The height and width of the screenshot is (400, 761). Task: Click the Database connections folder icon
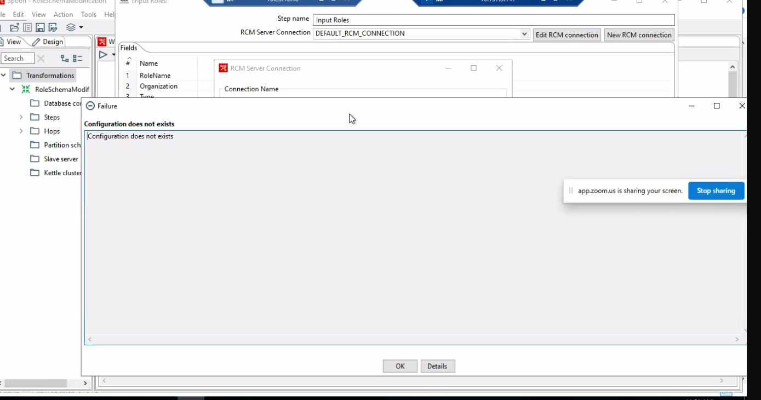click(x=35, y=103)
